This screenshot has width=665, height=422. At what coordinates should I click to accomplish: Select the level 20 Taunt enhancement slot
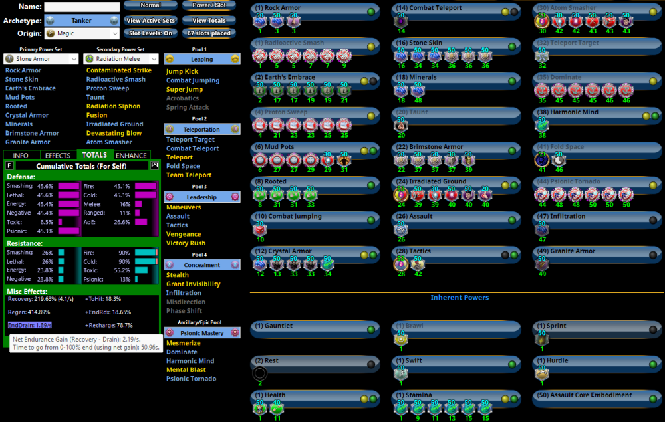tap(401, 125)
